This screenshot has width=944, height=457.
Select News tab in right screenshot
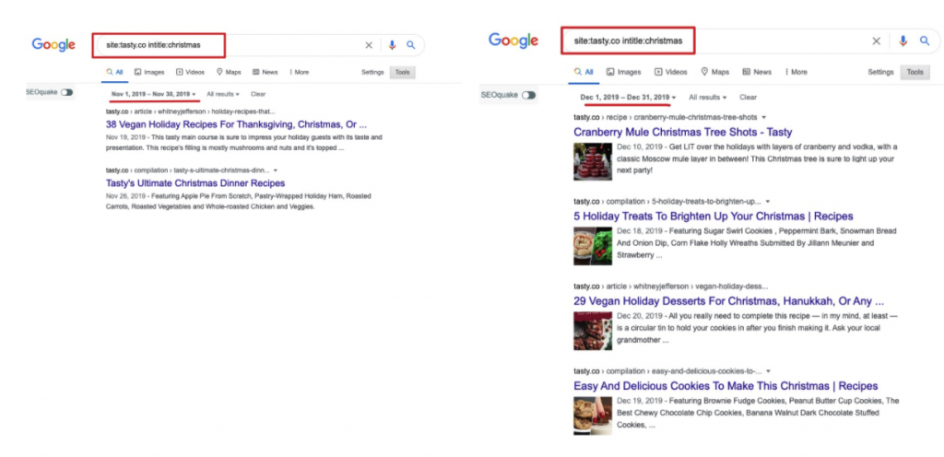pos(757,72)
